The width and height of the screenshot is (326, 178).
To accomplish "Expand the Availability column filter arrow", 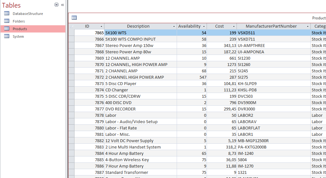I will (204, 26).
